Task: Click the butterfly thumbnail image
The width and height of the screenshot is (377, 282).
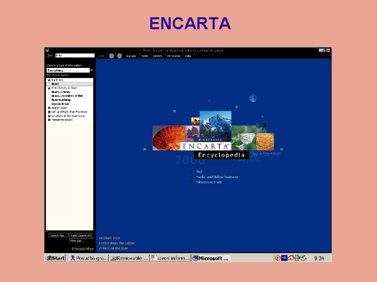Action: (x=243, y=138)
